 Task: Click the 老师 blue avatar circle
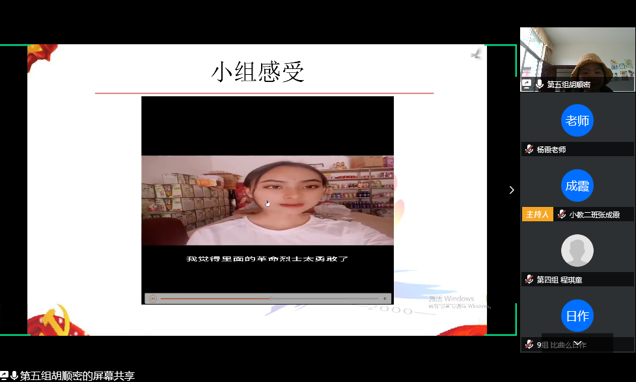(577, 120)
